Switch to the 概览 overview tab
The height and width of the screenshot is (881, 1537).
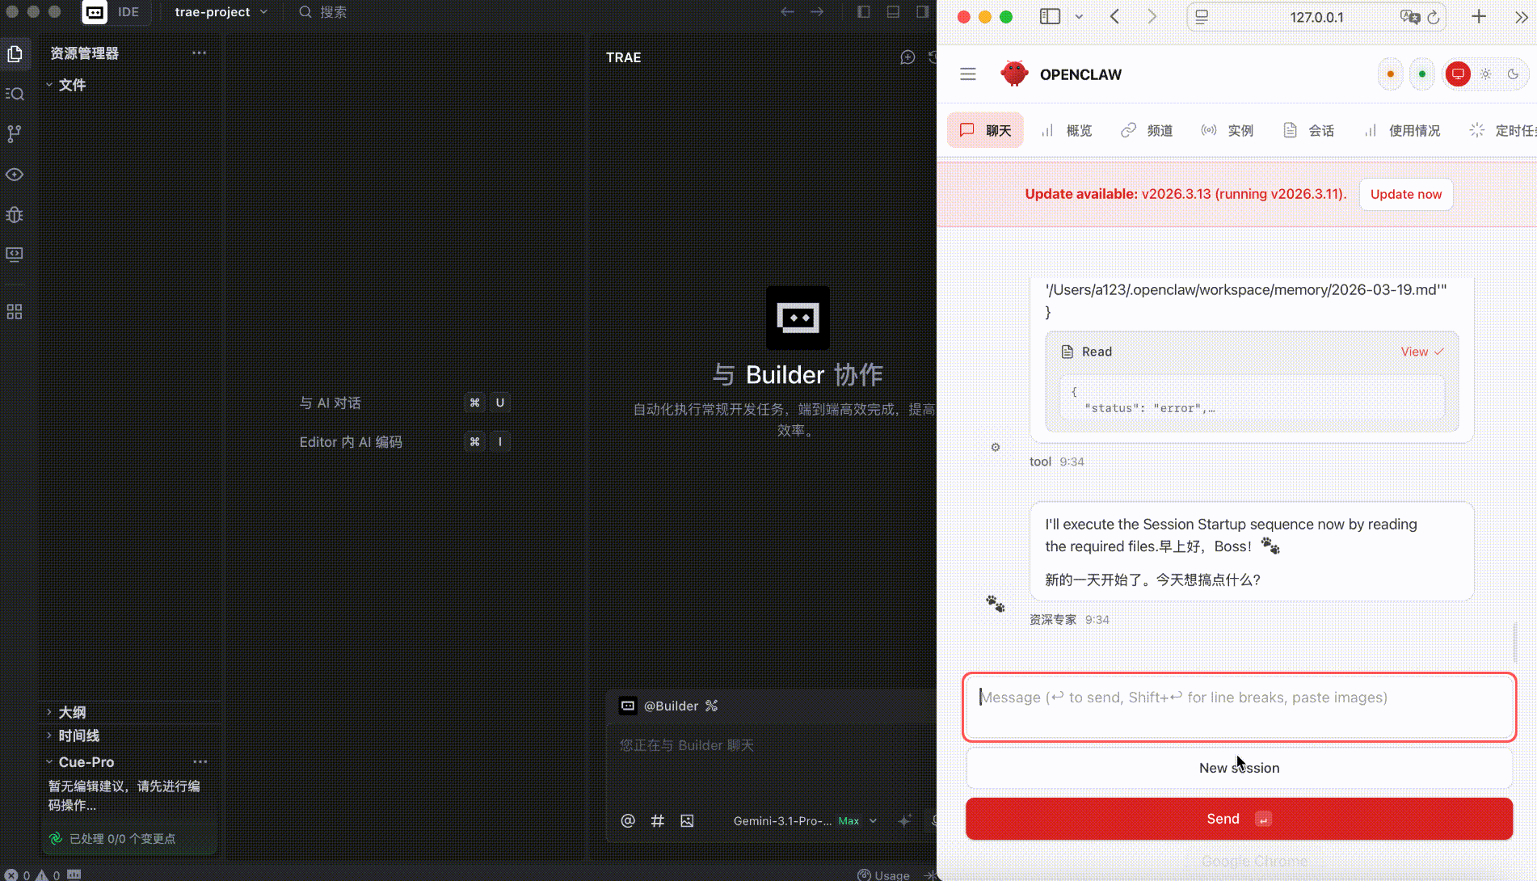[1067, 130]
